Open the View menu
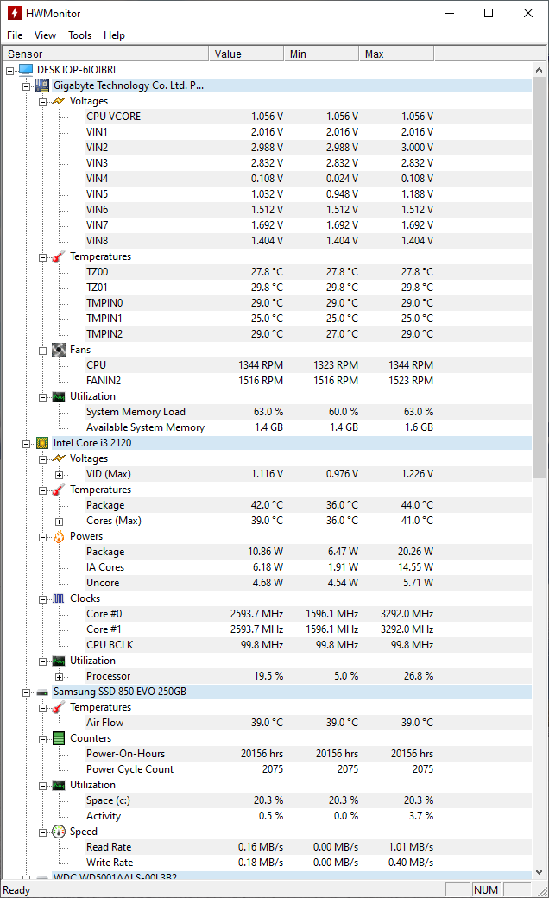Viewport: 549px width, 898px height. click(x=45, y=35)
